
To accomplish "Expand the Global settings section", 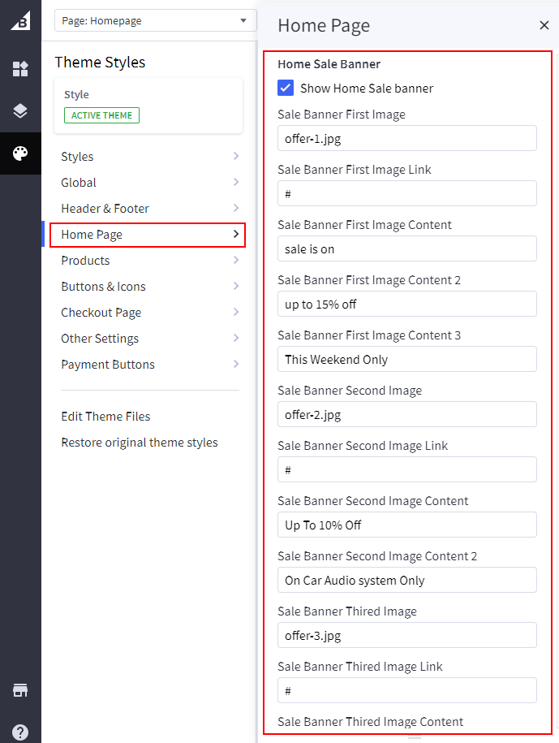I will [x=150, y=183].
